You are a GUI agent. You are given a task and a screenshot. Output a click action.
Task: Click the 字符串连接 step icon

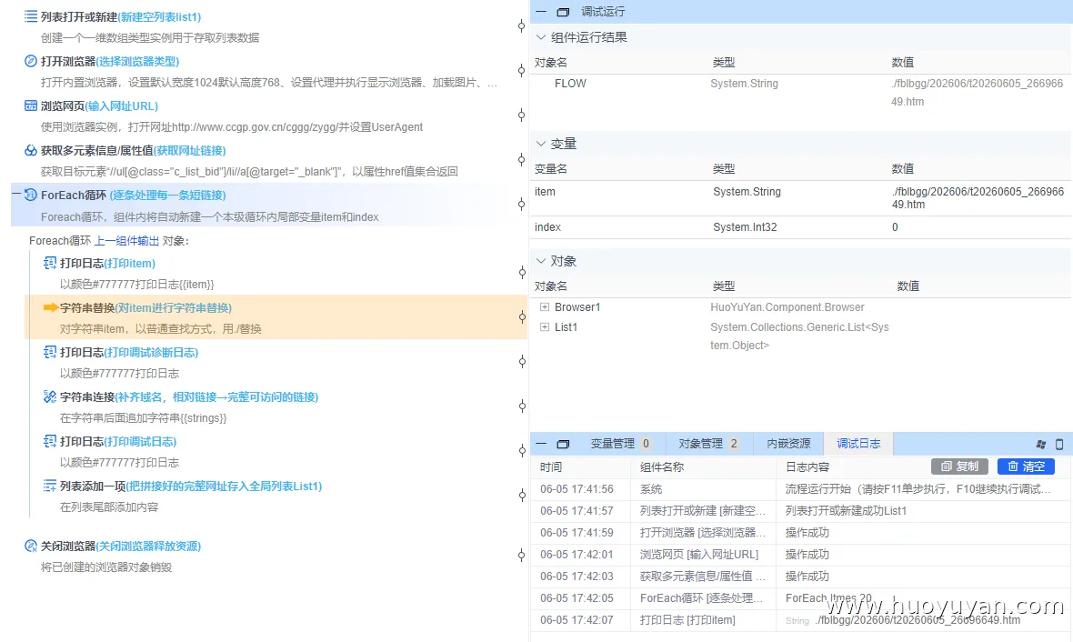coord(50,396)
